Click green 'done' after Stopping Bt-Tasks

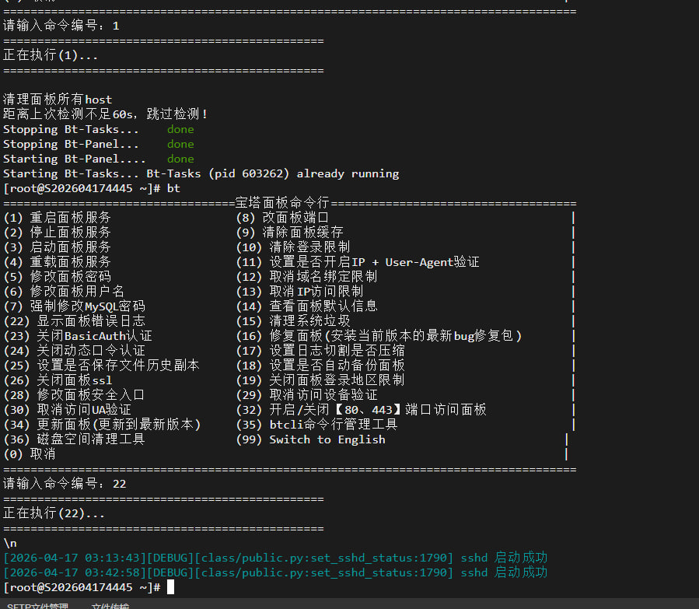pos(180,129)
